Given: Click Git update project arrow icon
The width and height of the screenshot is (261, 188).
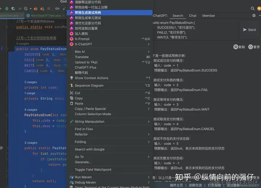Looking at the screenshot, I should click(64, 8).
